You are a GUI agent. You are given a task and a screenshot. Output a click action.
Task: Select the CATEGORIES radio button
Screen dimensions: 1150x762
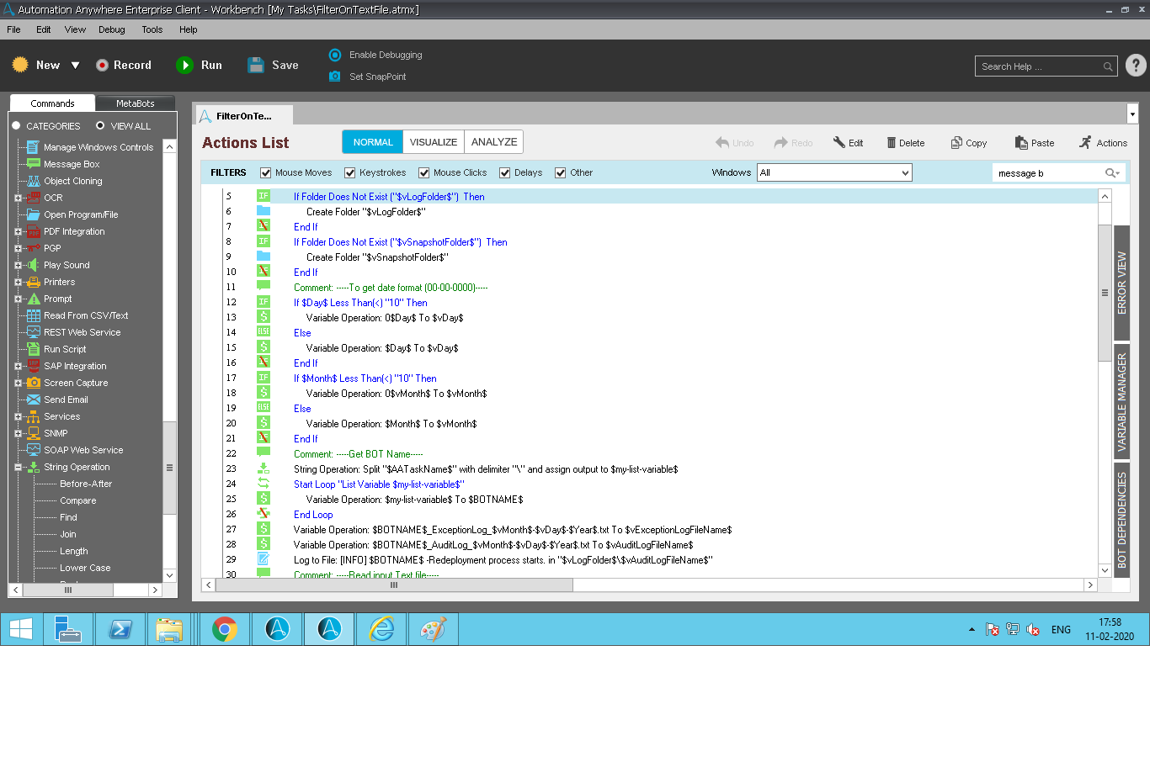click(16, 125)
